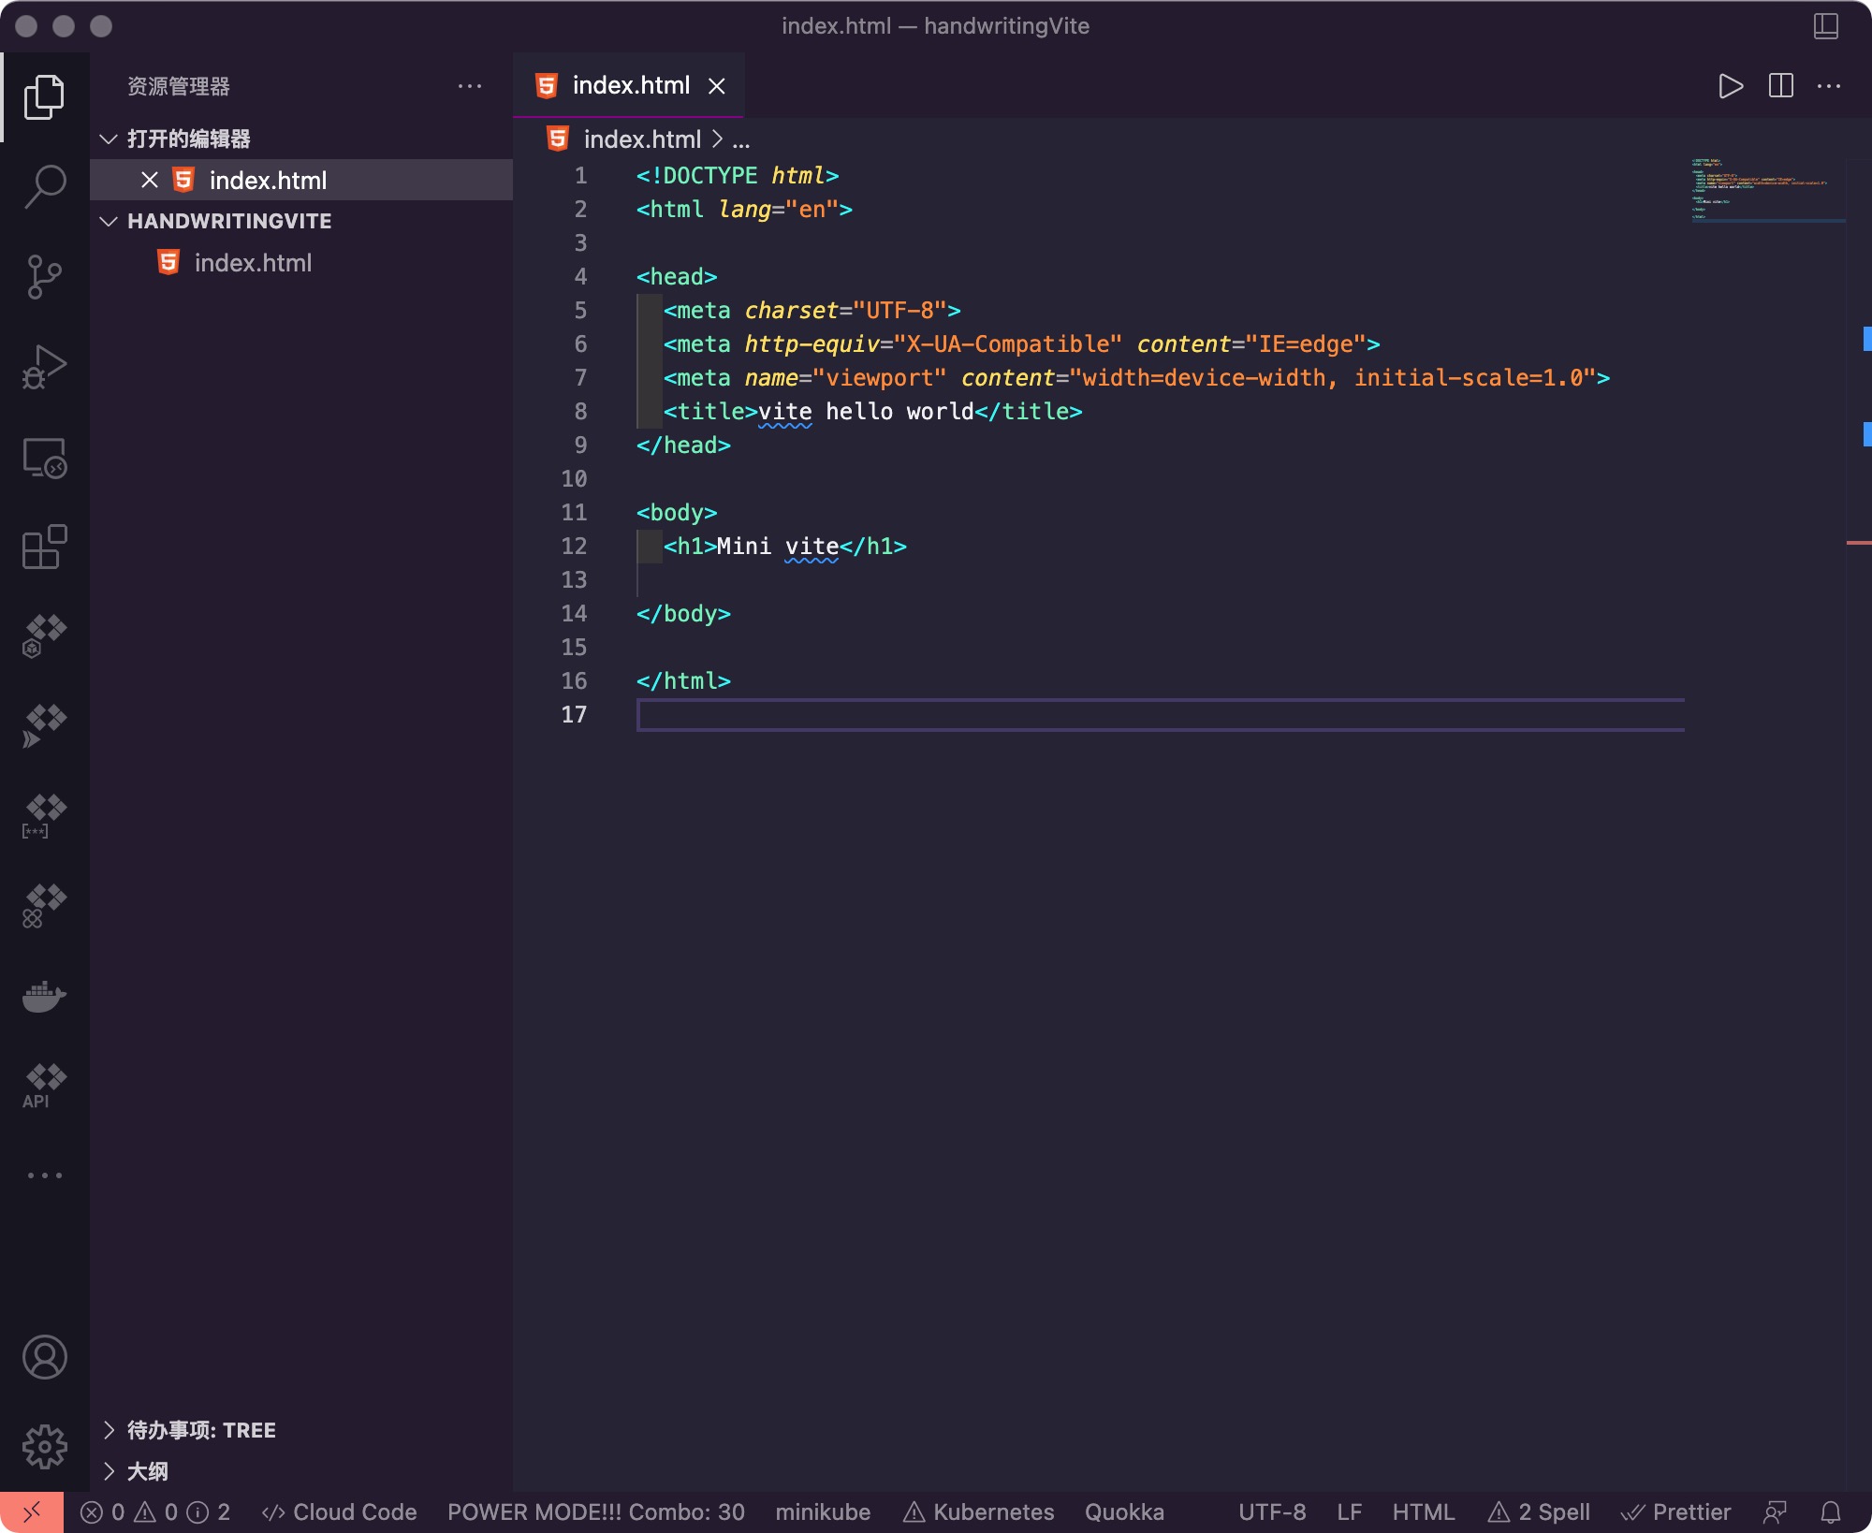Open the Accounts menu icon

44,1357
